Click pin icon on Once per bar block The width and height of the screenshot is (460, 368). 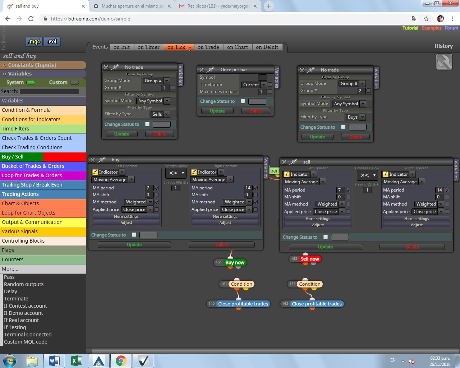211,70
